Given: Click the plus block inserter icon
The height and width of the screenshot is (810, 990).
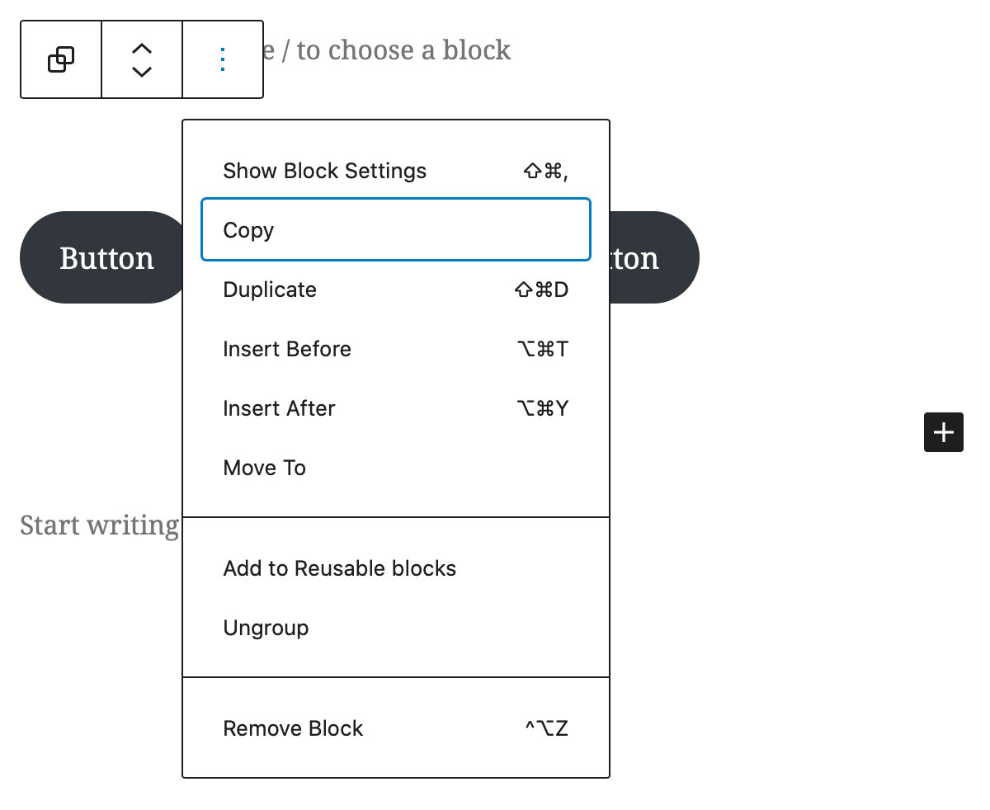Looking at the screenshot, I should pyautogui.click(x=943, y=431).
